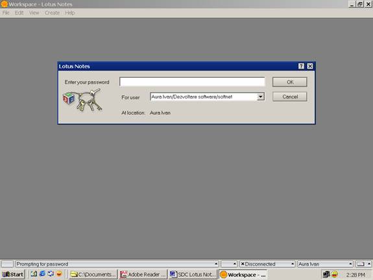The height and width of the screenshot is (280, 373).
Task: Click the yellow smiley tray icon
Action: 335,275
